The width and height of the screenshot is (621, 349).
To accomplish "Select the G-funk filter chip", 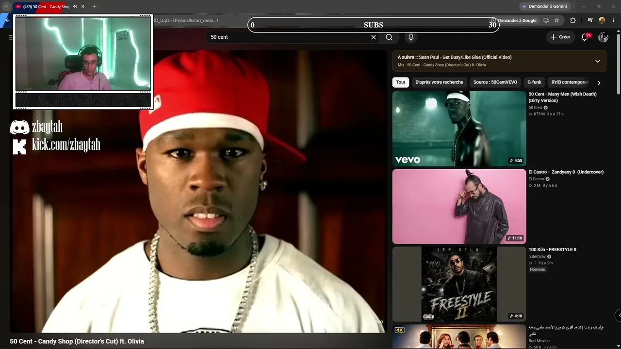I will coord(534,82).
